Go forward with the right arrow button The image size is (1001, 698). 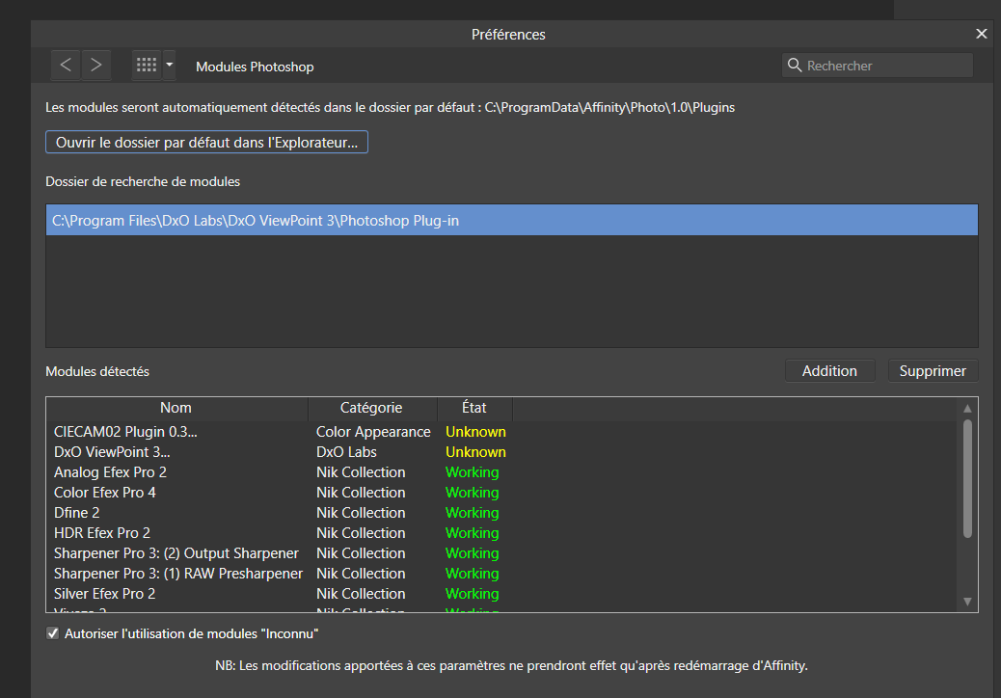coord(95,66)
